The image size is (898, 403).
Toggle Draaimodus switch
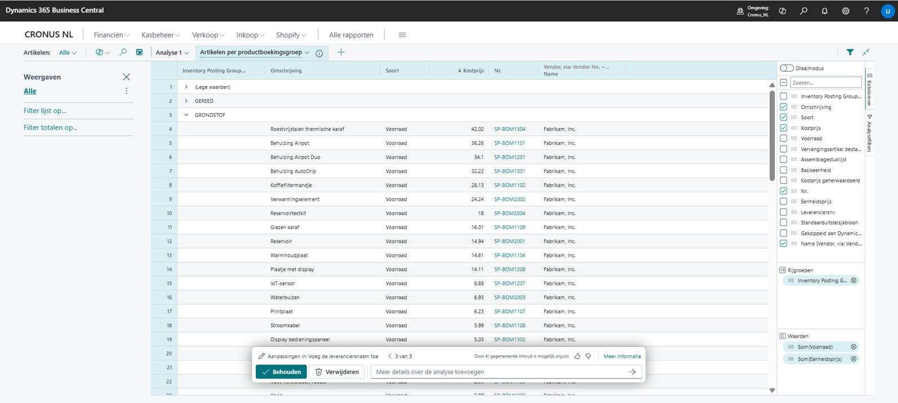click(786, 68)
